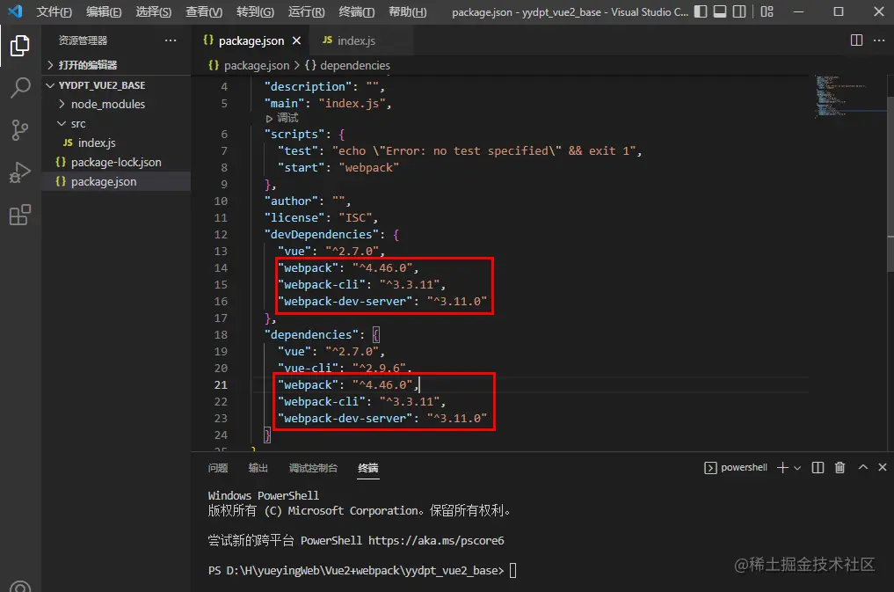Open the Run and Debug view
894x592 pixels.
pyautogui.click(x=20, y=172)
